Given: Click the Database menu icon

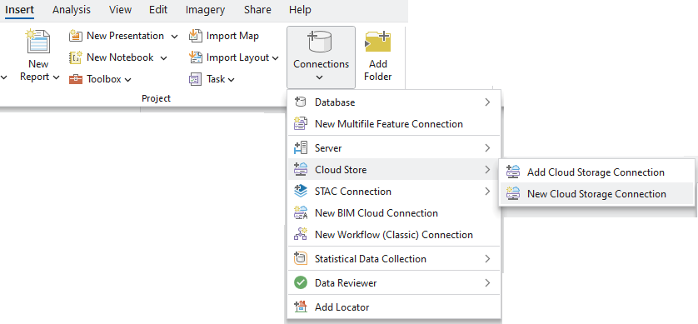Looking at the screenshot, I should coord(301,102).
